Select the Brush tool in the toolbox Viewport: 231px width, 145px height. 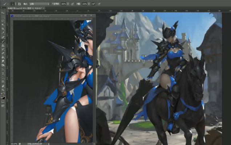3,41
